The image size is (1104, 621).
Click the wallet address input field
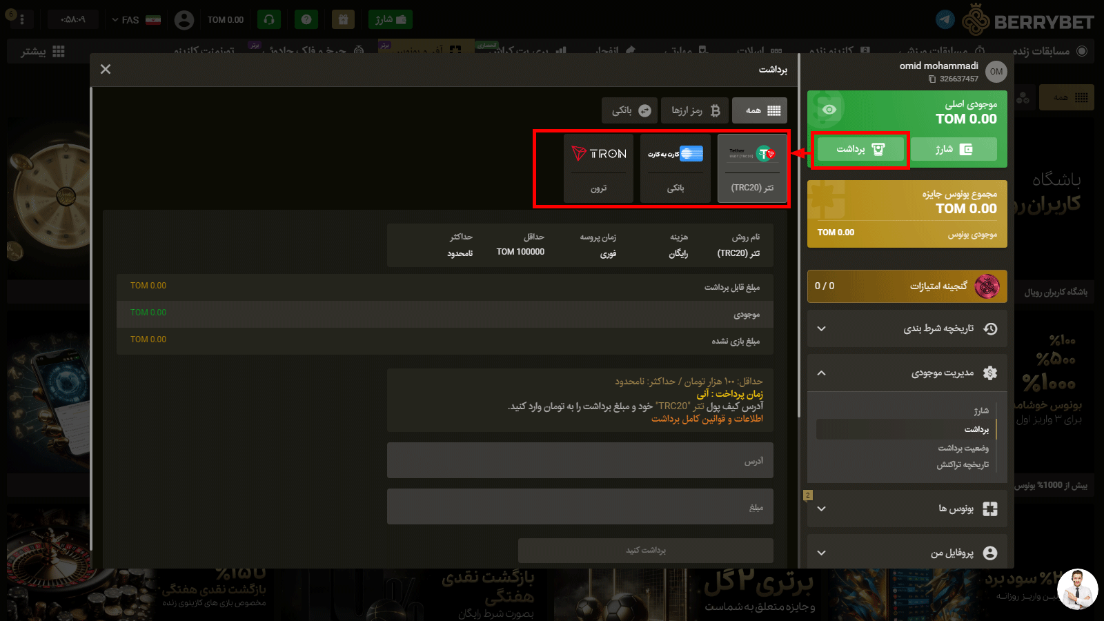coord(580,460)
